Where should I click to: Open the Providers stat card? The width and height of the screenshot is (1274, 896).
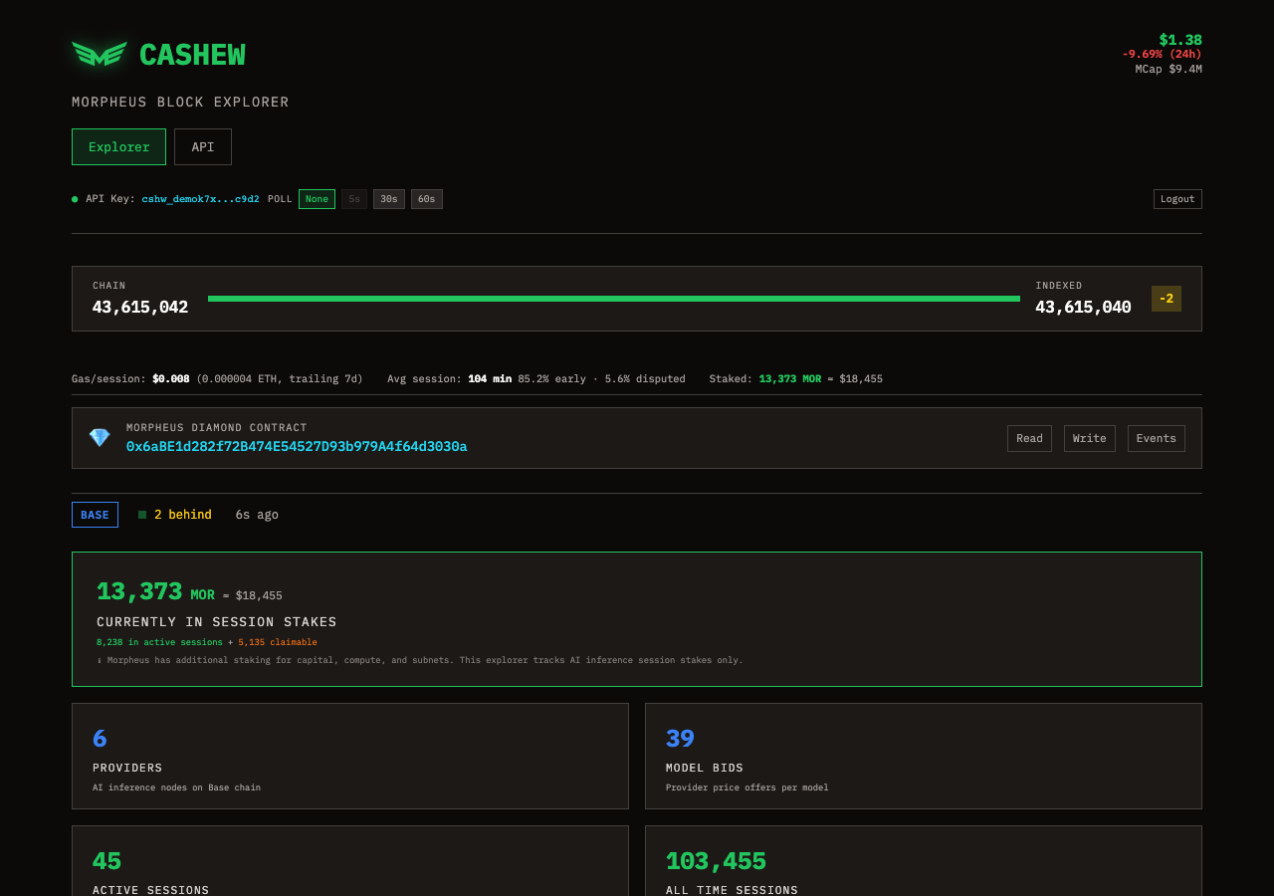click(350, 756)
